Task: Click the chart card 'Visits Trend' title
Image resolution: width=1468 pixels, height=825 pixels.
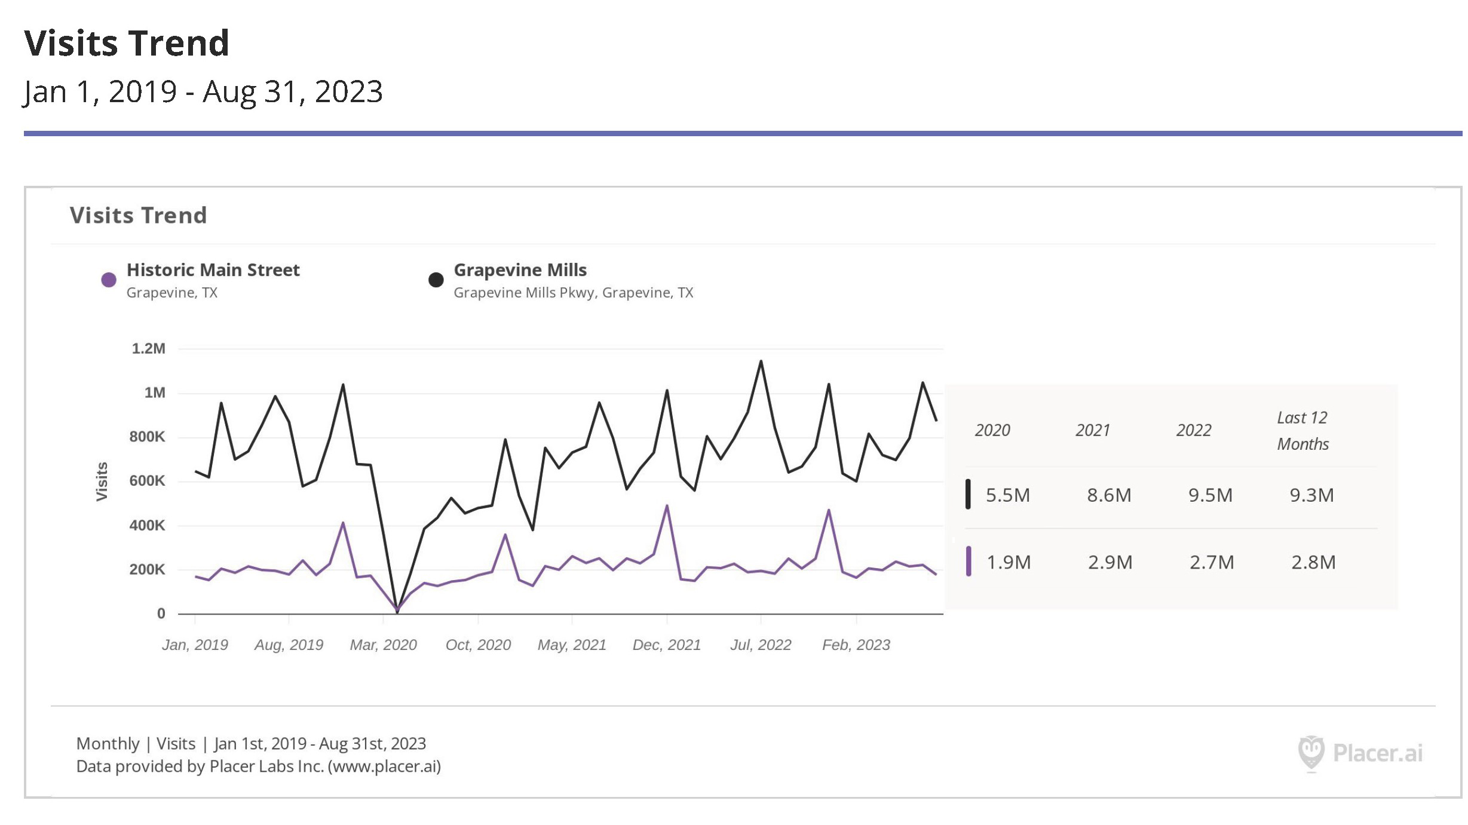Action: click(x=139, y=216)
